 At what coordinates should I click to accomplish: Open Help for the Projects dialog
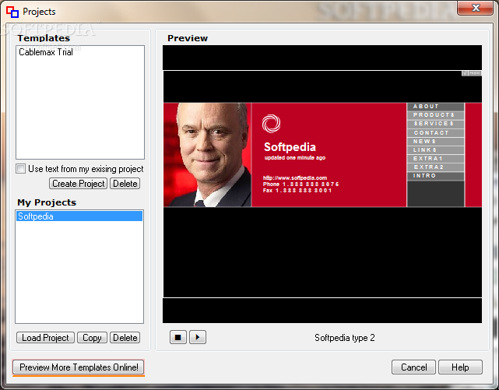coord(460,367)
